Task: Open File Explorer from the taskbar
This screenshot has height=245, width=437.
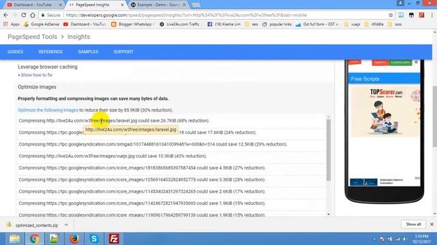Action: 14,239
